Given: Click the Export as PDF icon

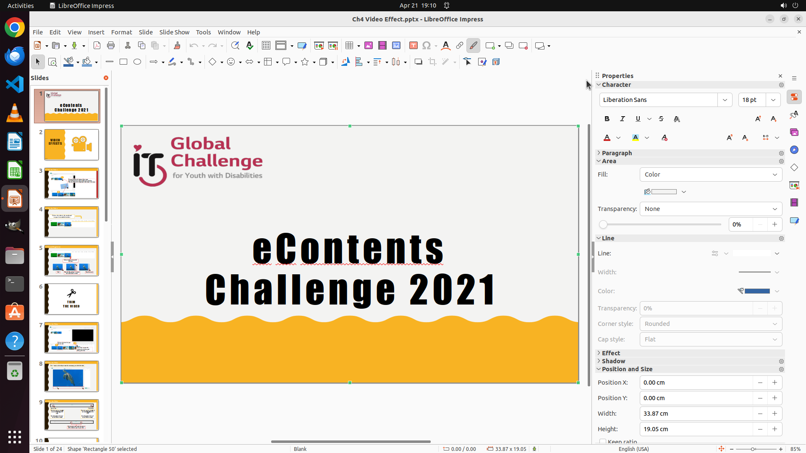Looking at the screenshot, I should [x=97, y=46].
